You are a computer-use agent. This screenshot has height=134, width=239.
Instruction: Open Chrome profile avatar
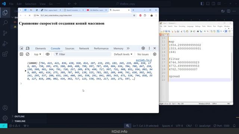[x=152, y=15]
